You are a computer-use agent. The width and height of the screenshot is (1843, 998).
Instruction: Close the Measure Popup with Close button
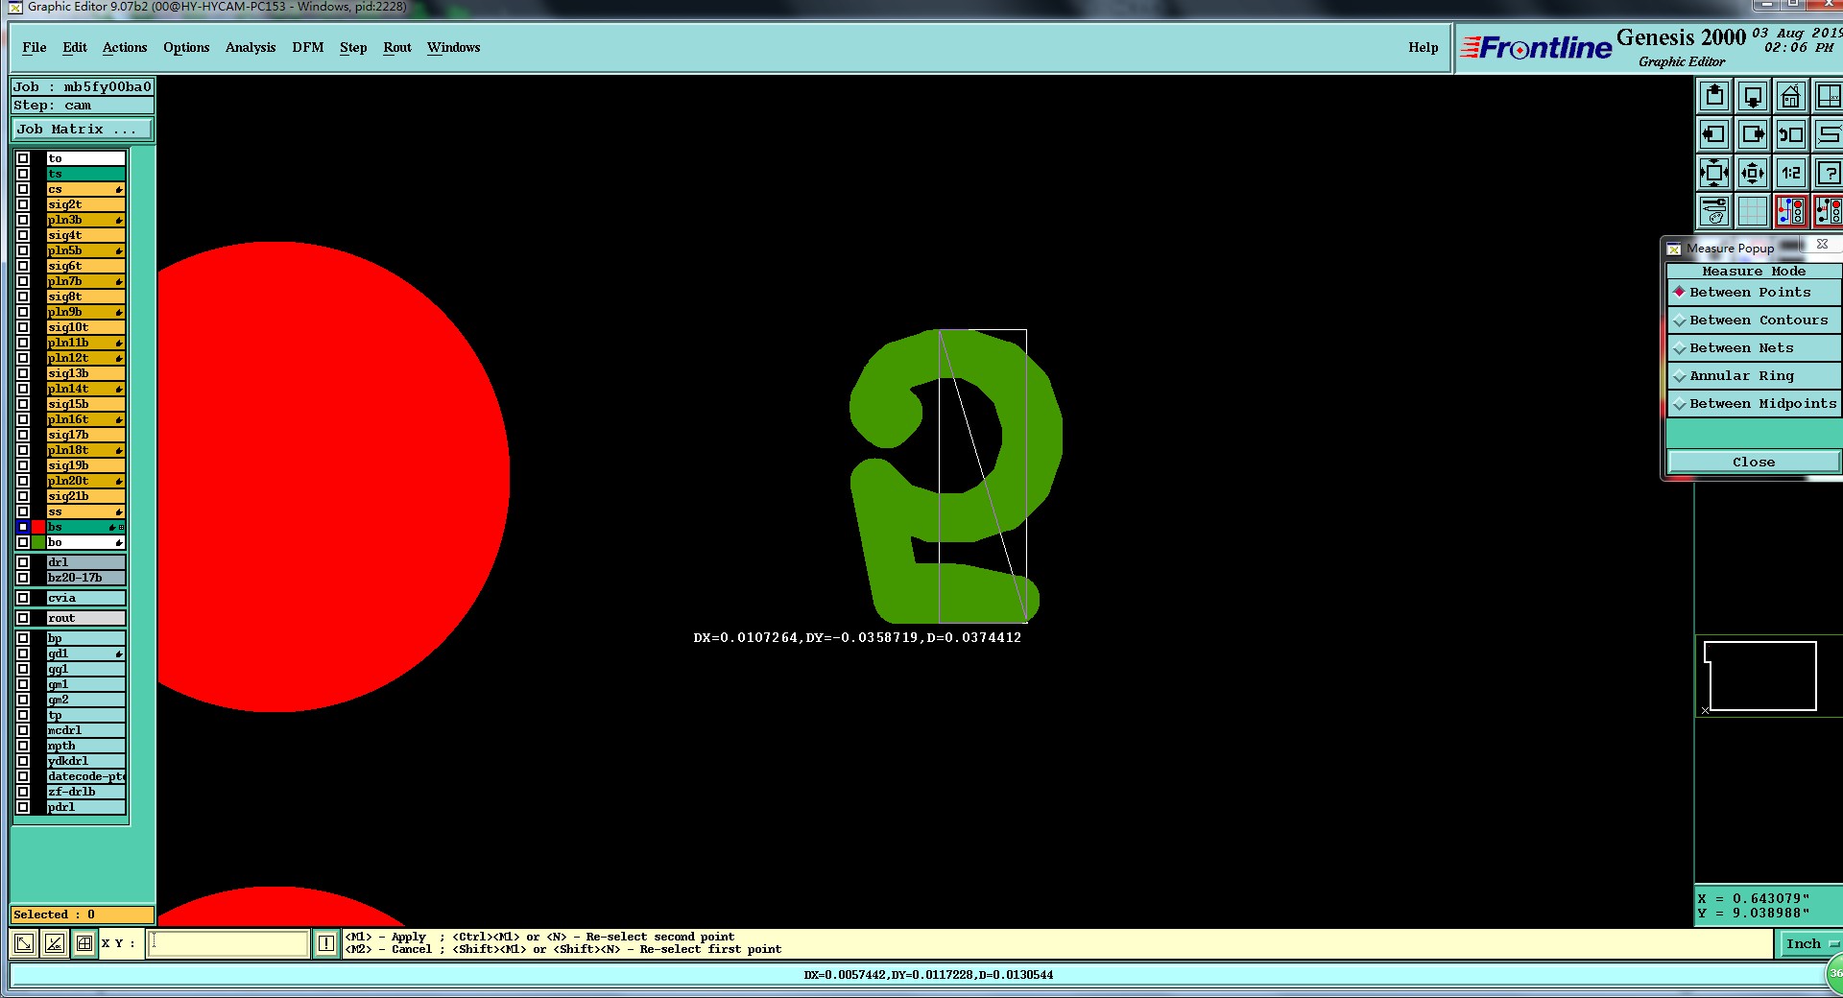tap(1754, 462)
